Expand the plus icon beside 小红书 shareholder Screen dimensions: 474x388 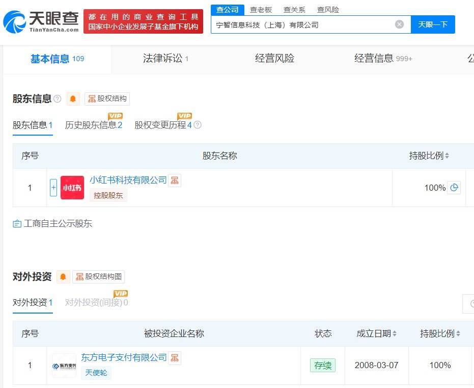pyautogui.click(x=53, y=187)
